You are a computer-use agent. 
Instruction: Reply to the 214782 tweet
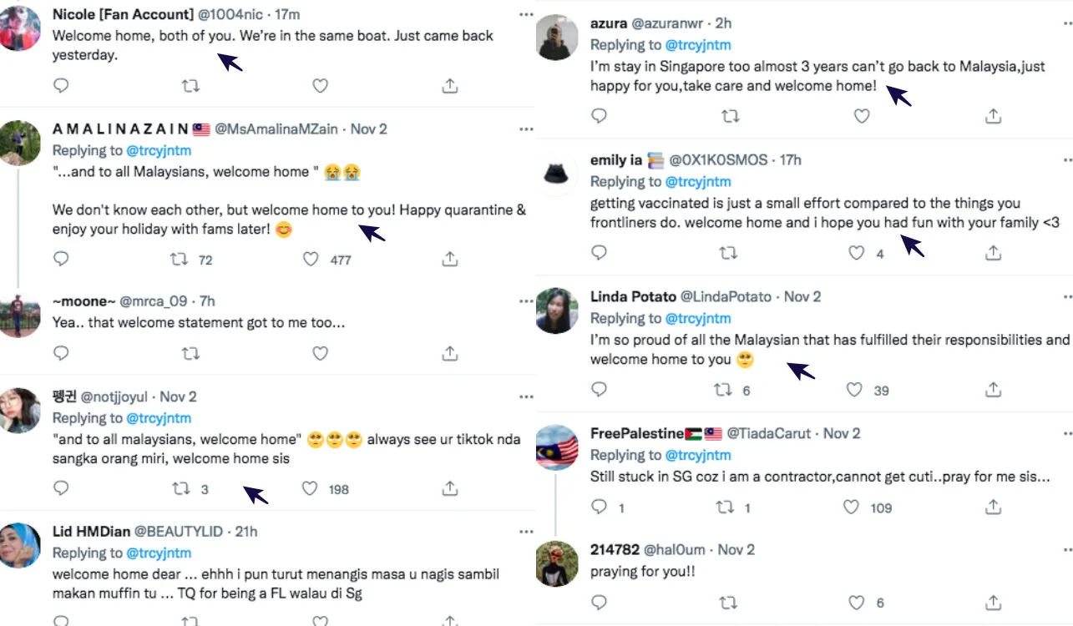coord(599,603)
